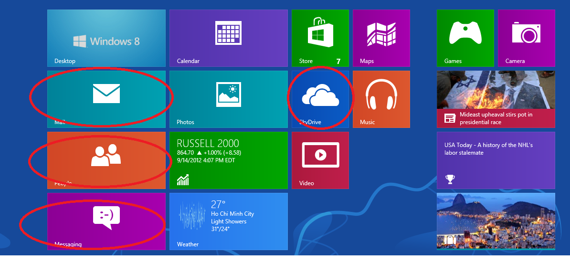This screenshot has width=570, height=263.
Task: Open the Maps tile
Action: (381, 38)
